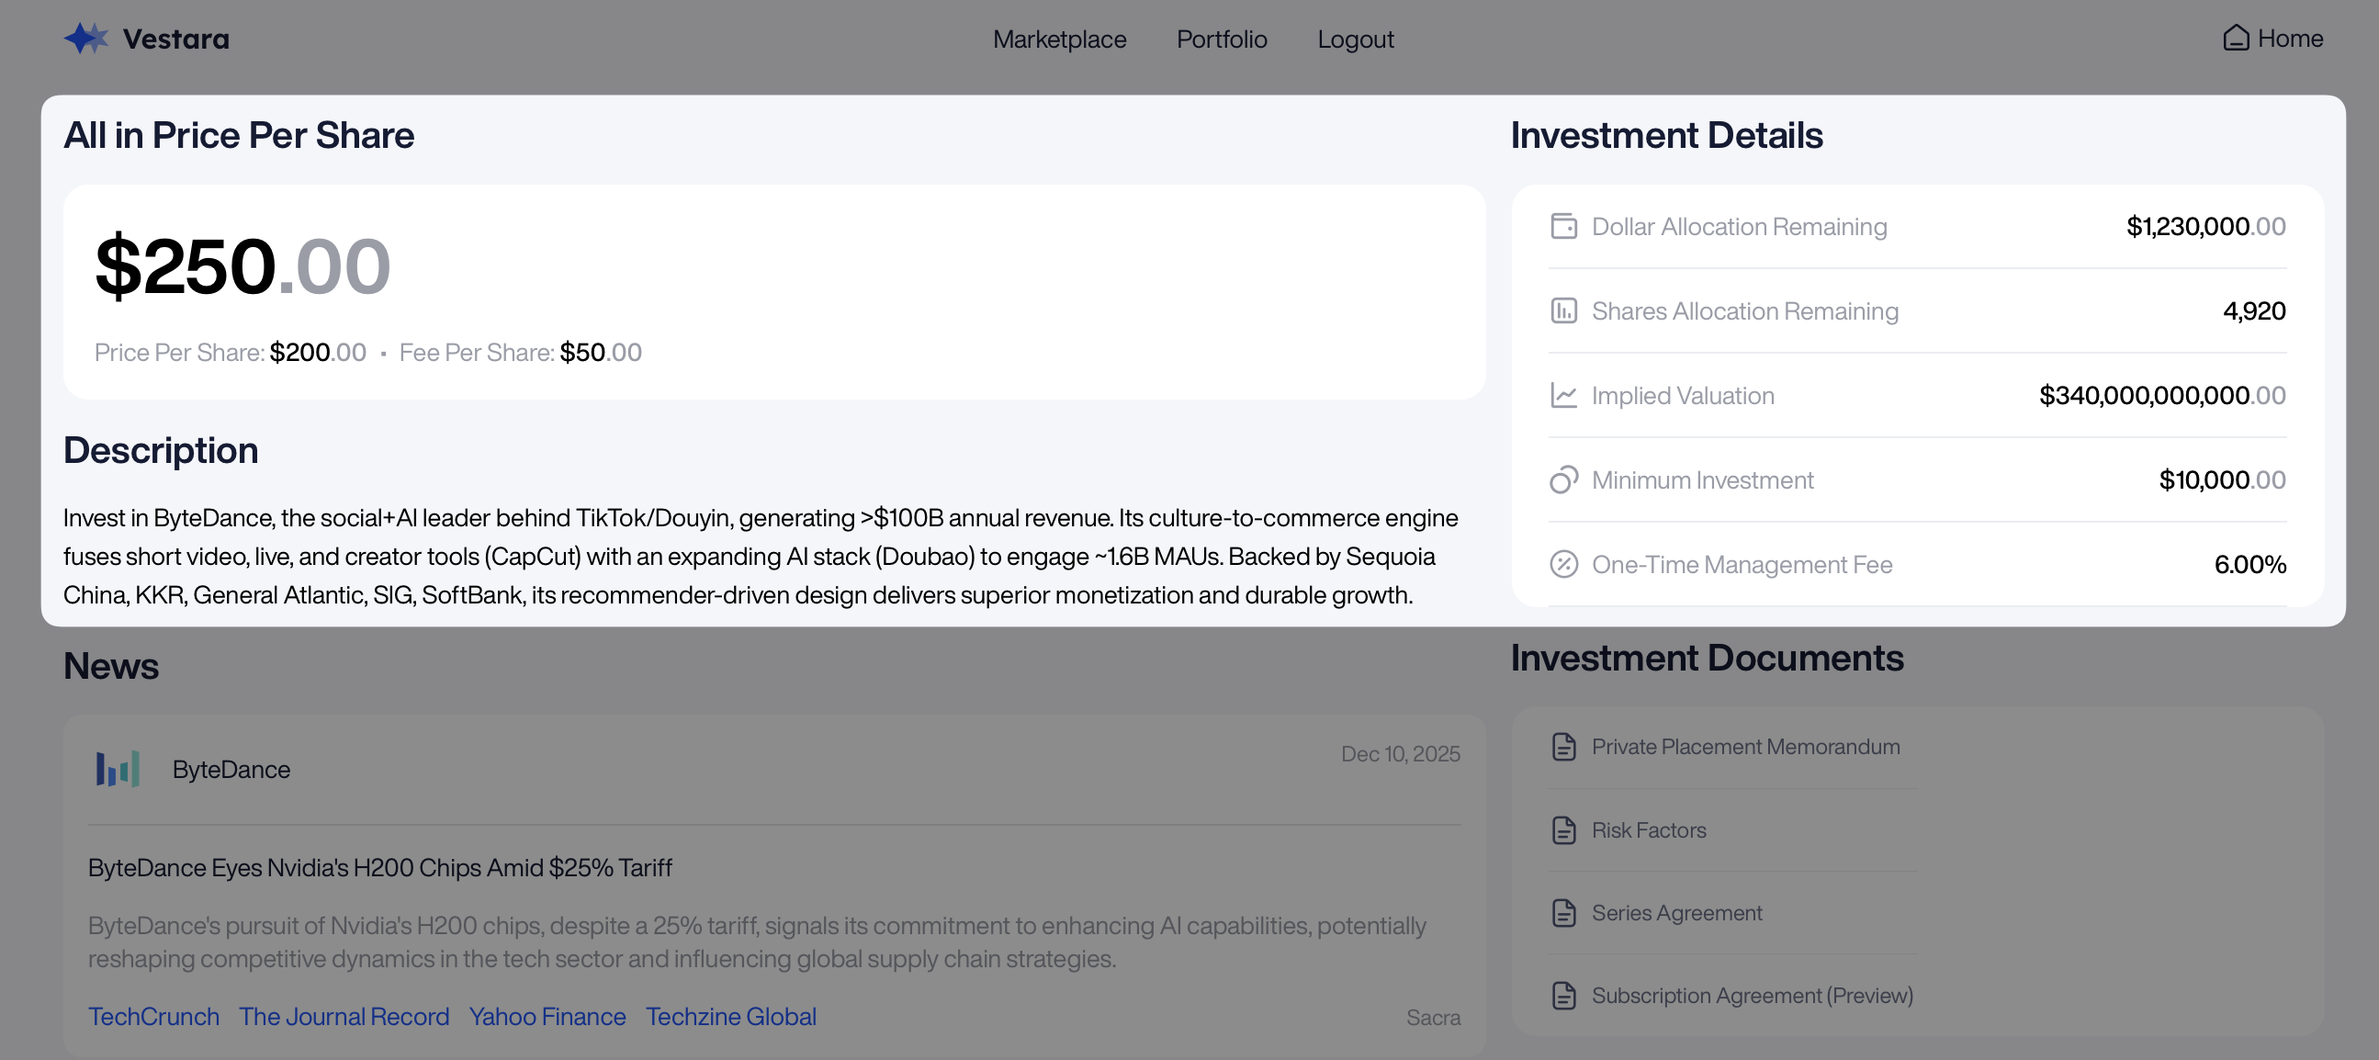
Task: Go to the Portfolio page
Action: (x=1221, y=39)
